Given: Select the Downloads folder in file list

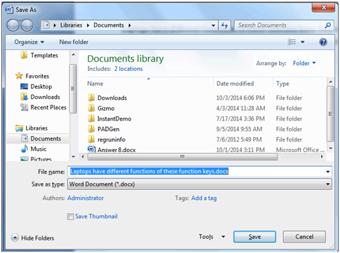Looking at the screenshot, I should (112, 98).
